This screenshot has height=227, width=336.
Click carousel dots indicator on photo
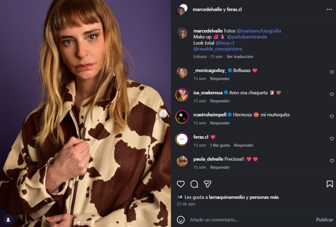[x=85, y=222]
